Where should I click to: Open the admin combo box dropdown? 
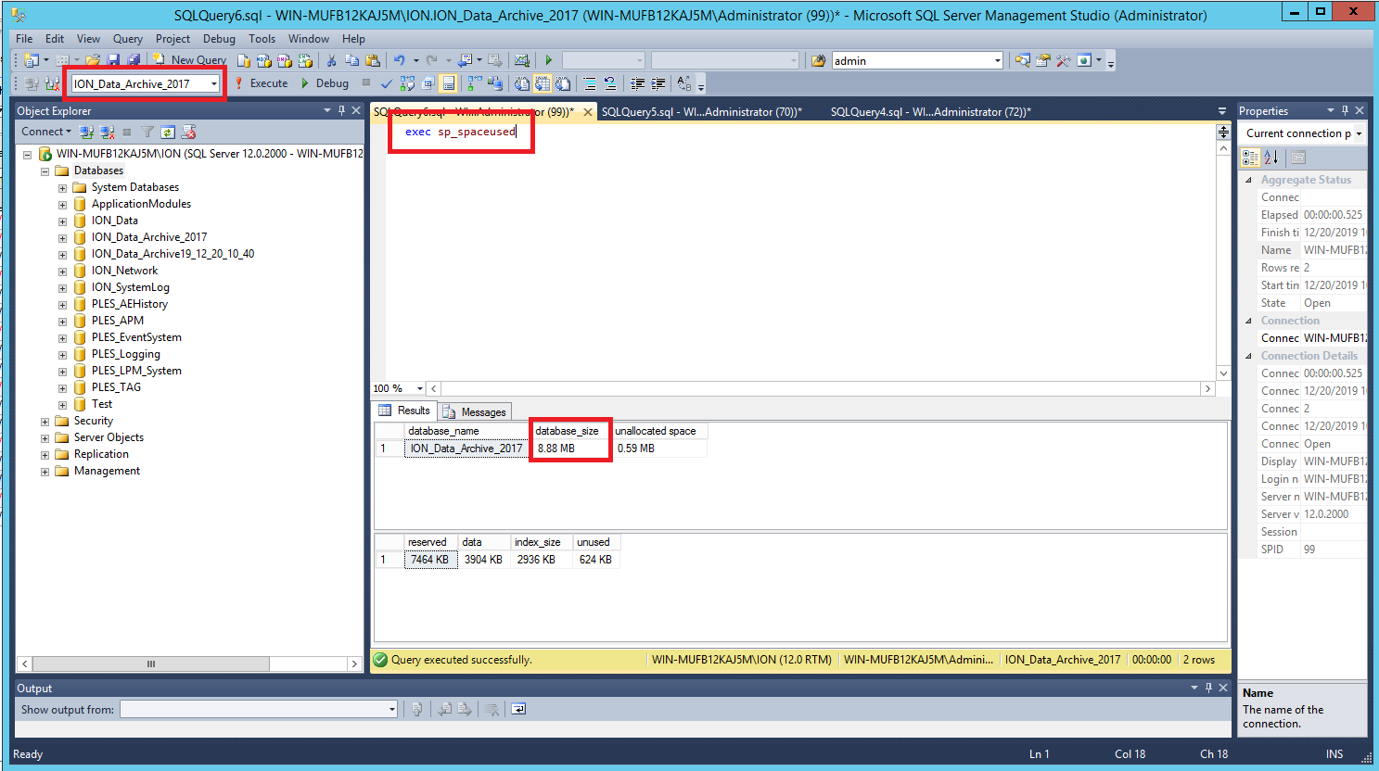(998, 60)
